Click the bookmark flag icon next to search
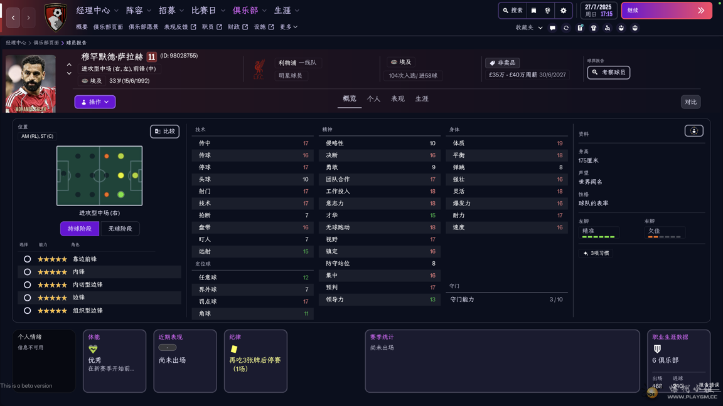 (534, 11)
